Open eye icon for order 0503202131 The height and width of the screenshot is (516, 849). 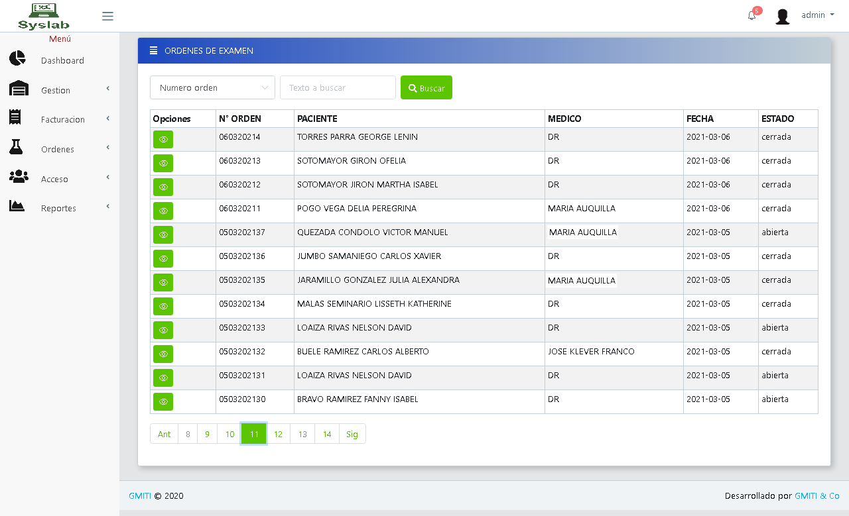[163, 378]
